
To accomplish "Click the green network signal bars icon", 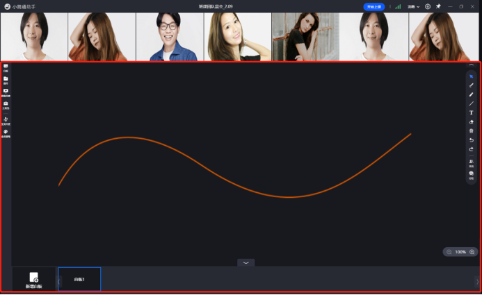I will click(x=398, y=6).
